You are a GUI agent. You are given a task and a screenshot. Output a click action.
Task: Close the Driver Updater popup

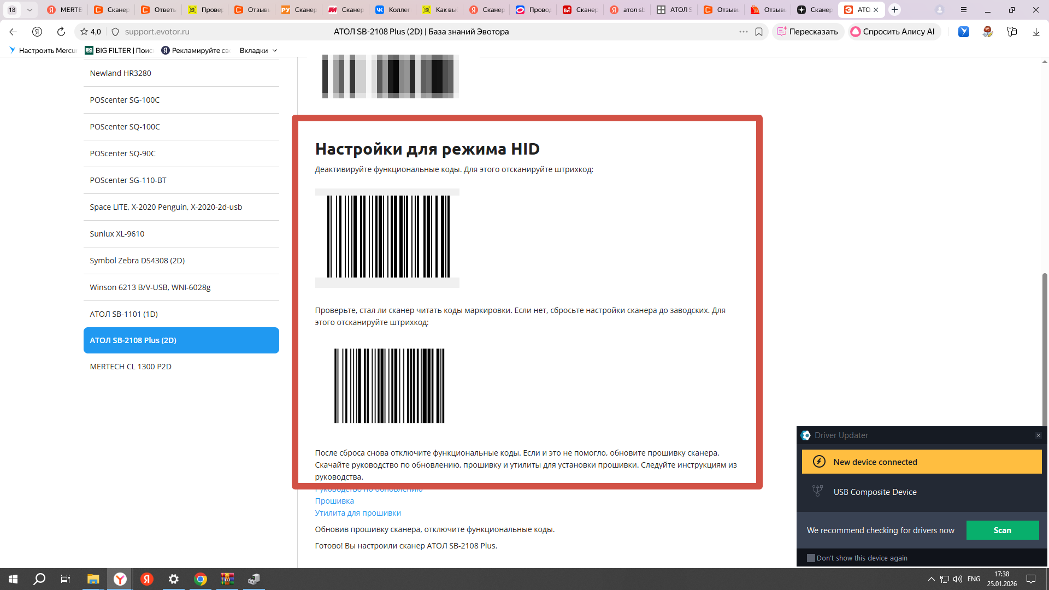click(1039, 435)
